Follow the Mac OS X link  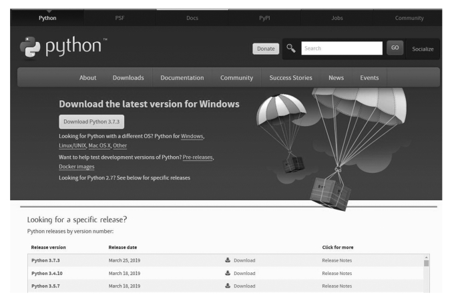point(99,145)
